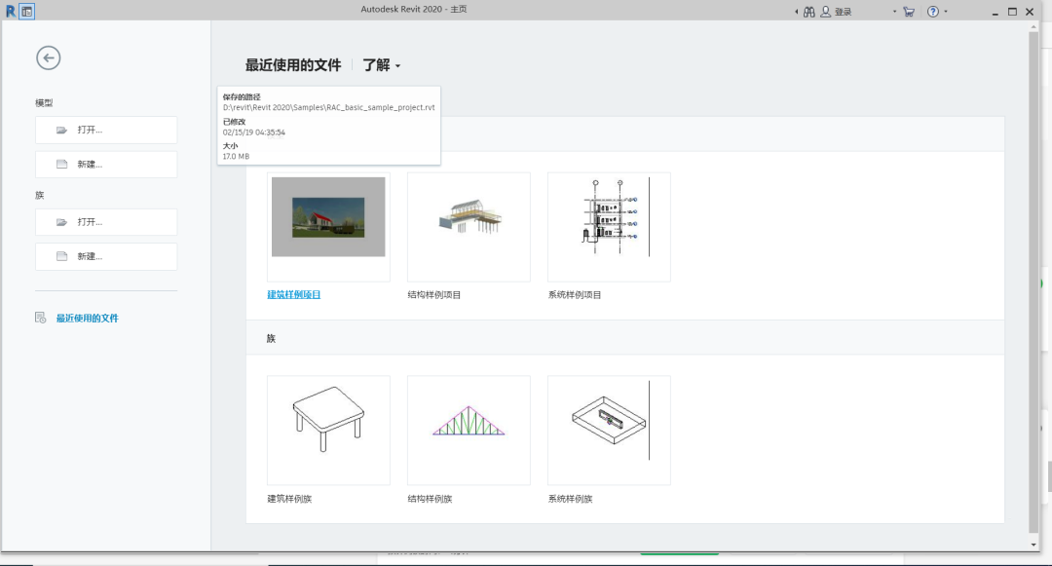This screenshot has height=566, width=1052.
Task: Click the 结构样例项目 label
Action: pyautogui.click(x=434, y=294)
